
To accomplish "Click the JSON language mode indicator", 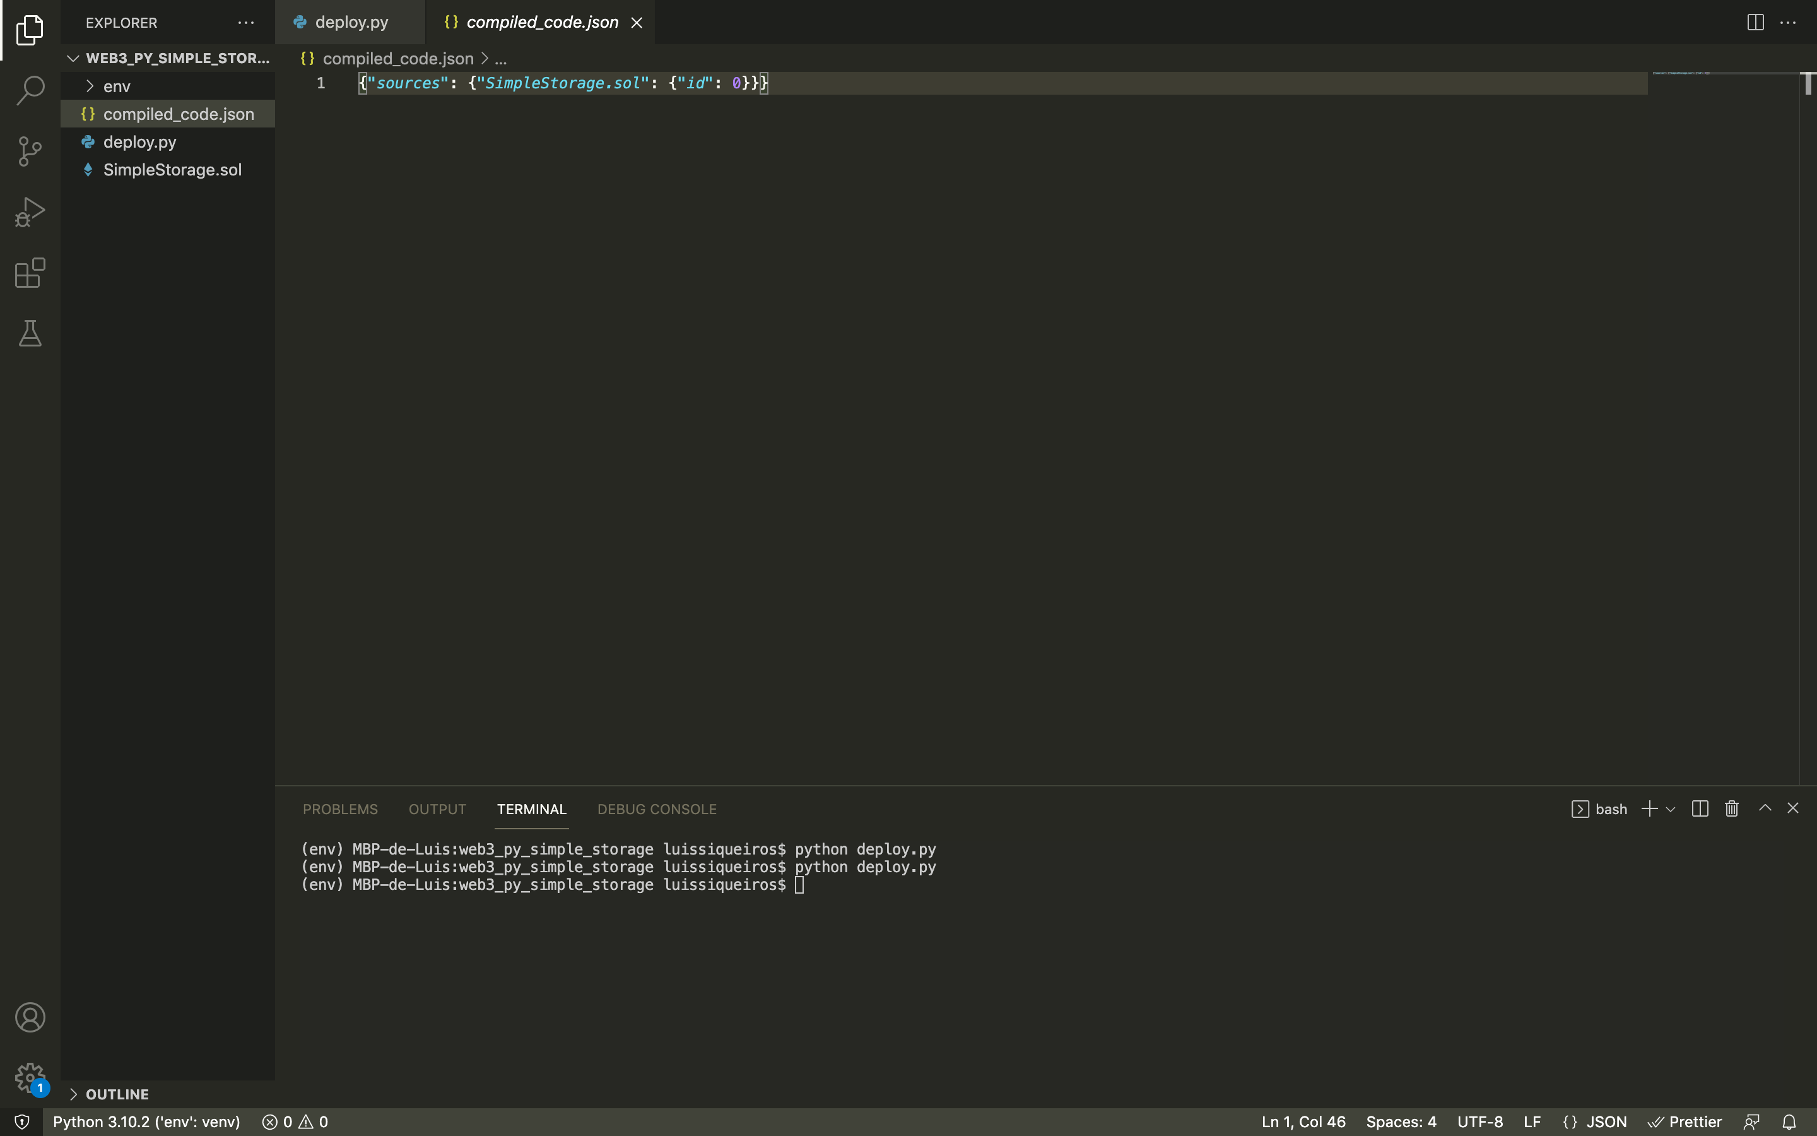I will tap(1596, 1121).
